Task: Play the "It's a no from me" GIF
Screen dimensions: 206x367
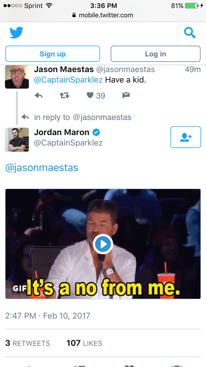Action: tap(103, 244)
